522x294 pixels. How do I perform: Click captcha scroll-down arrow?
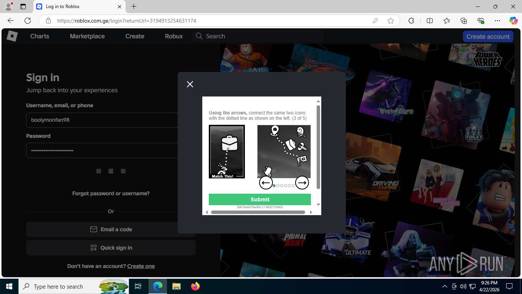tap(318, 205)
